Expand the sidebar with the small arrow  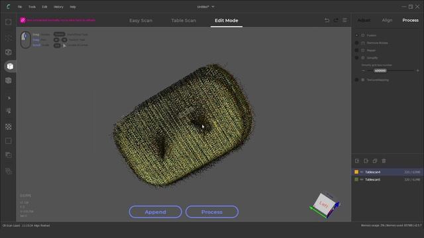point(9,98)
